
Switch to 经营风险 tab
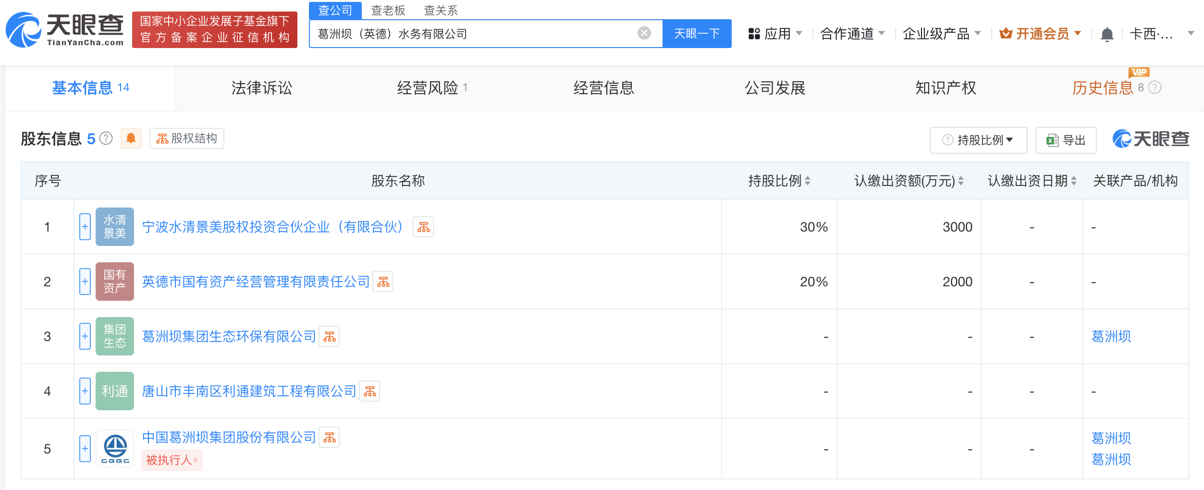pos(432,88)
